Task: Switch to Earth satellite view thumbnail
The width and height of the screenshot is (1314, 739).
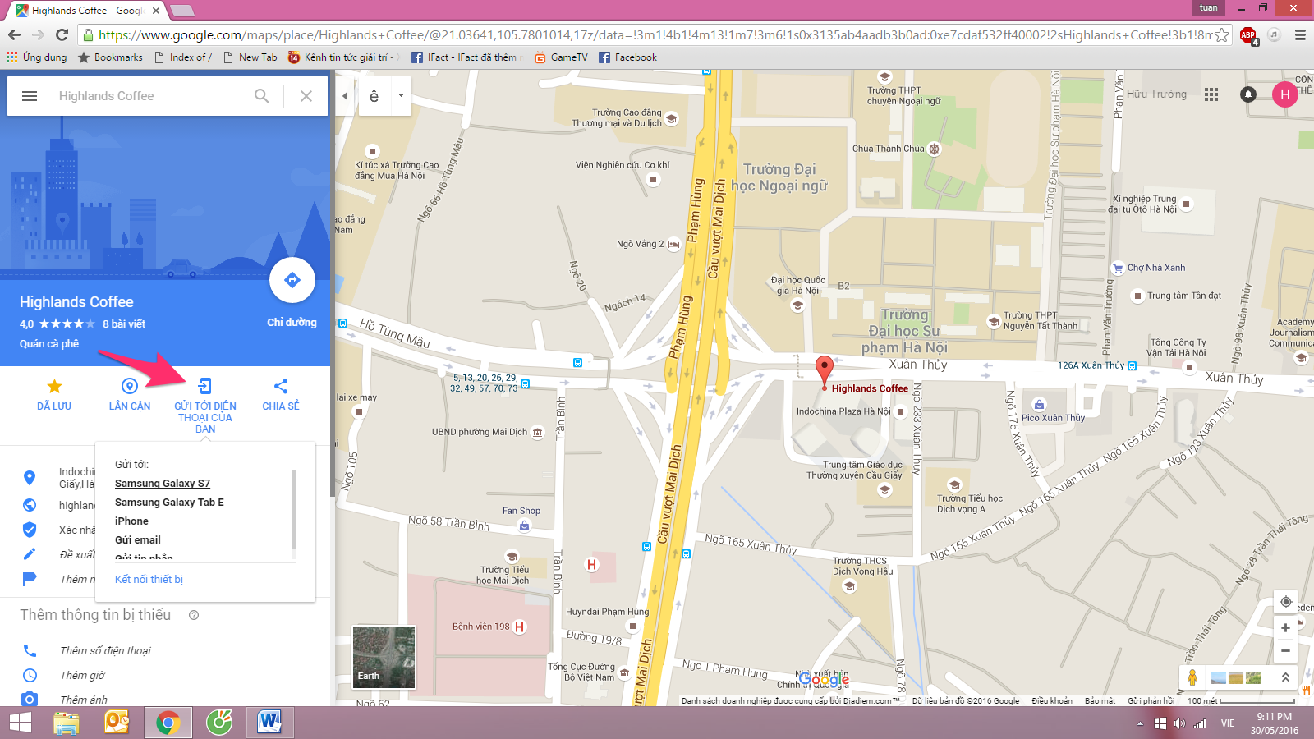Action: 384,657
